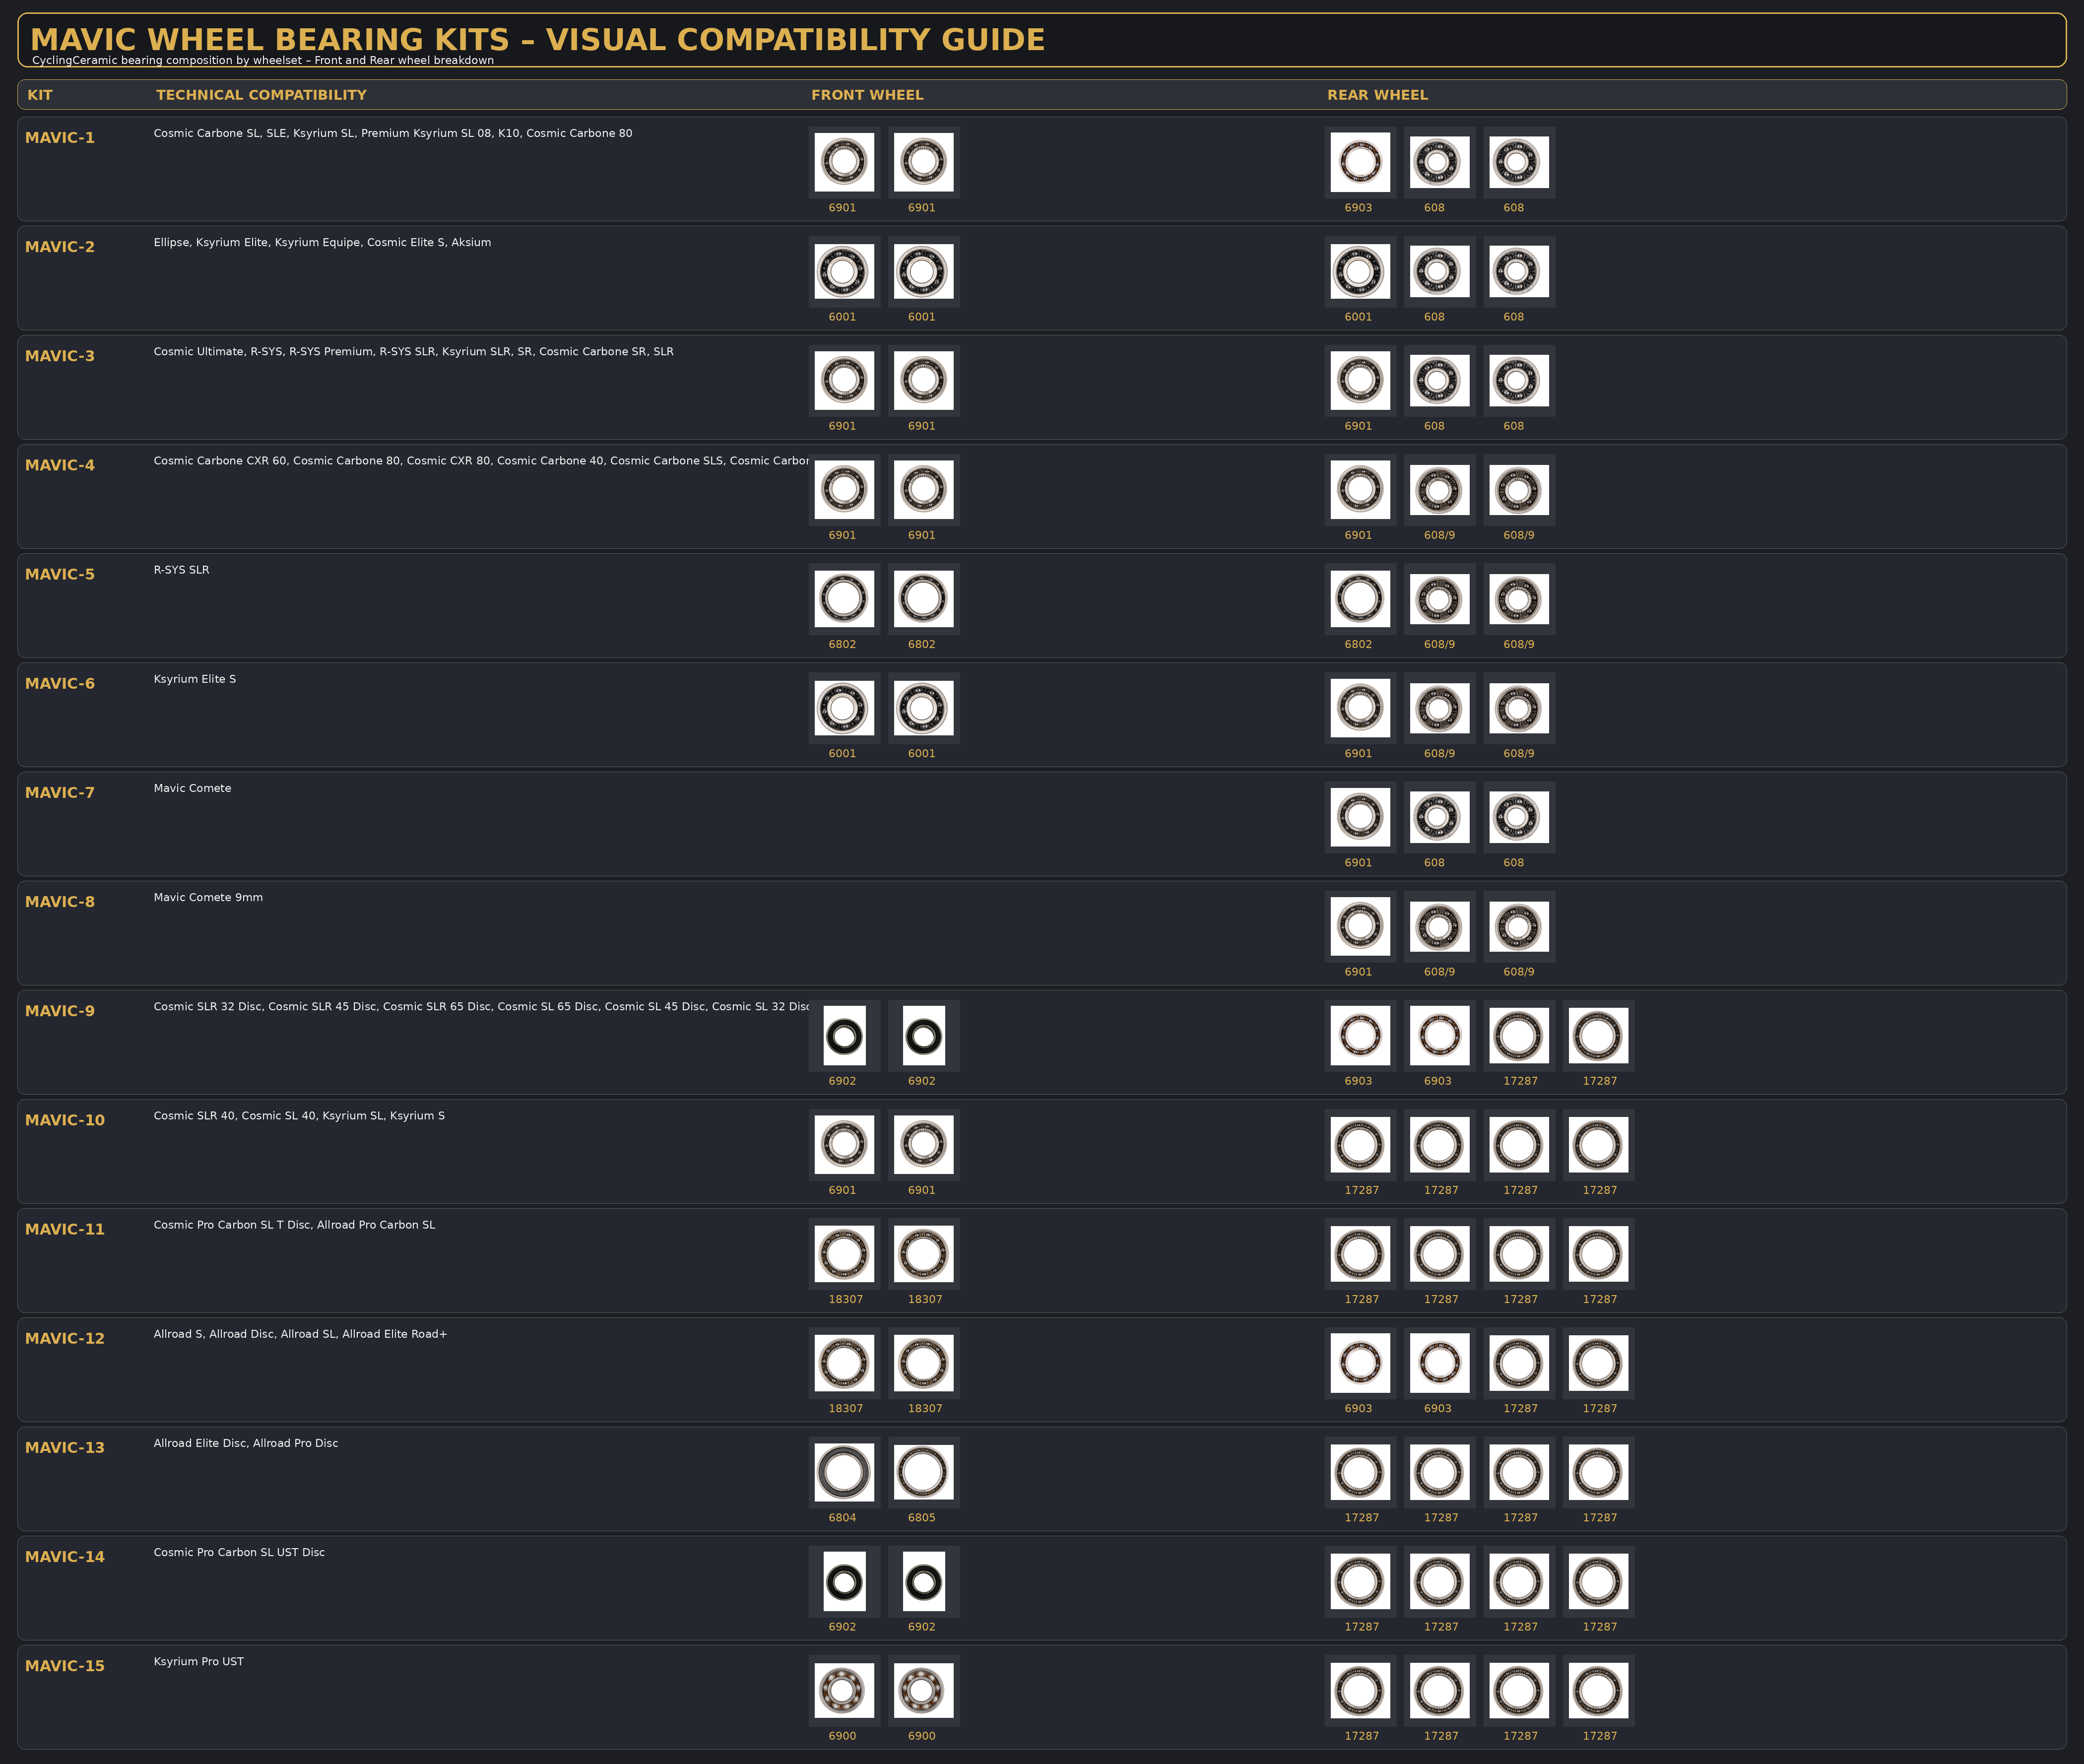Click the MAVIC-3 kit name
Image resolution: width=2084 pixels, height=1764 pixels.
(60, 356)
